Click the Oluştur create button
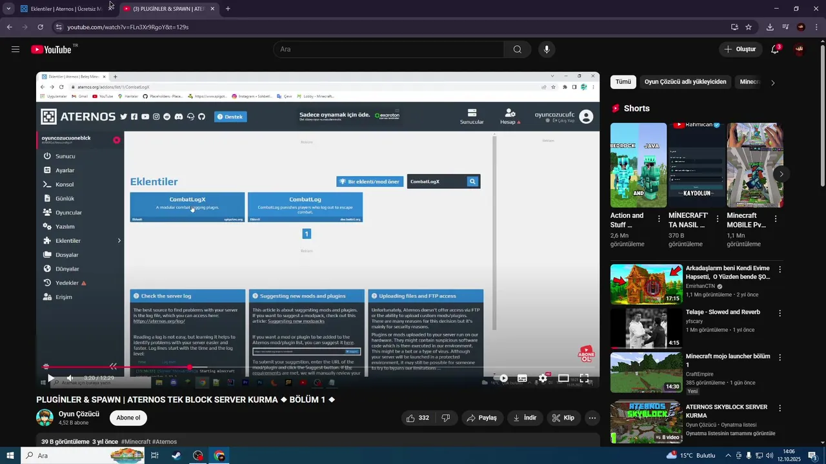826x464 pixels. click(x=740, y=49)
